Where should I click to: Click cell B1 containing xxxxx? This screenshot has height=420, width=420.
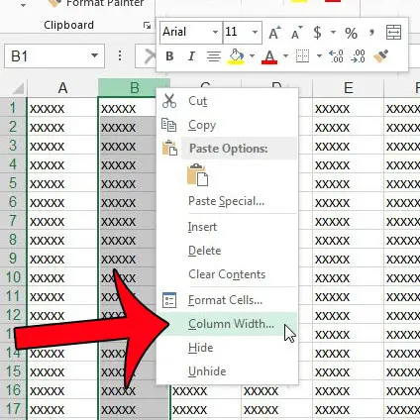tap(128, 108)
